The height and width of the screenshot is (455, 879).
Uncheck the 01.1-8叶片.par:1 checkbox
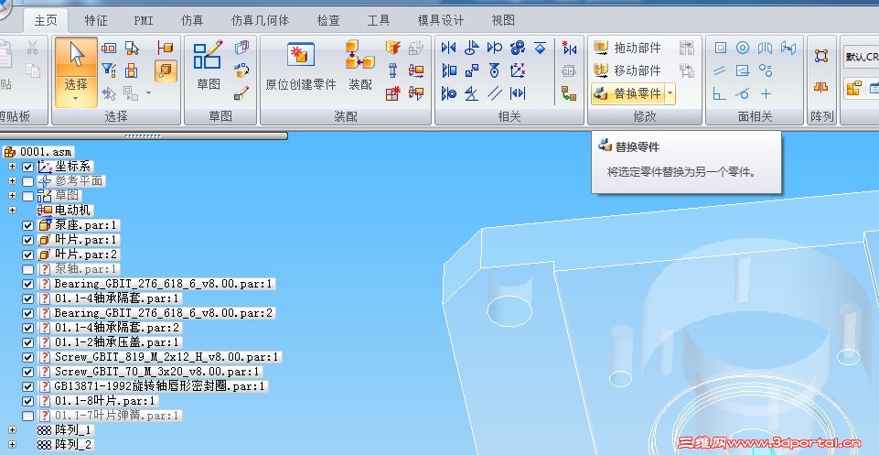pos(28,401)
